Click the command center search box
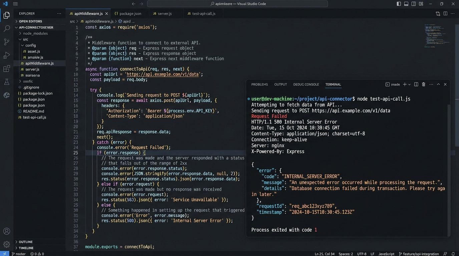This screenshot has height=256, width=459. click(x=237, y=4)
